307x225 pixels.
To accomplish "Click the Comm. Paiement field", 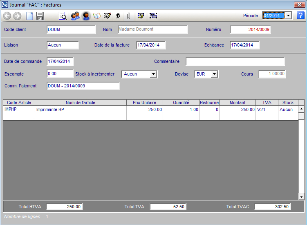I will (83, 86).
